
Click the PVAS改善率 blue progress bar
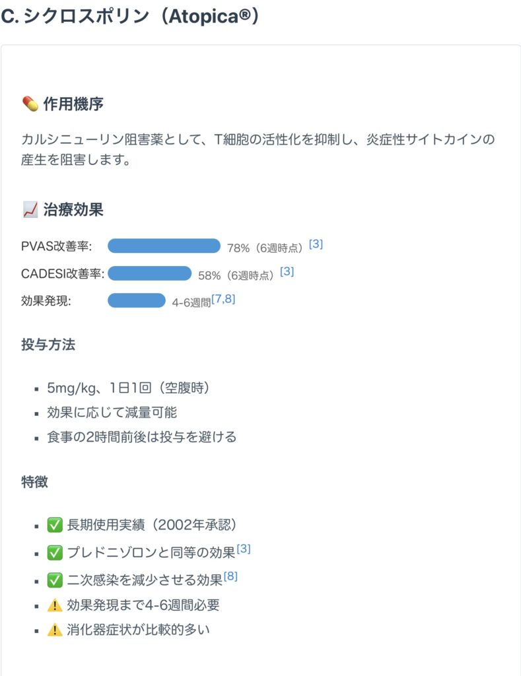tap(164, 246)
